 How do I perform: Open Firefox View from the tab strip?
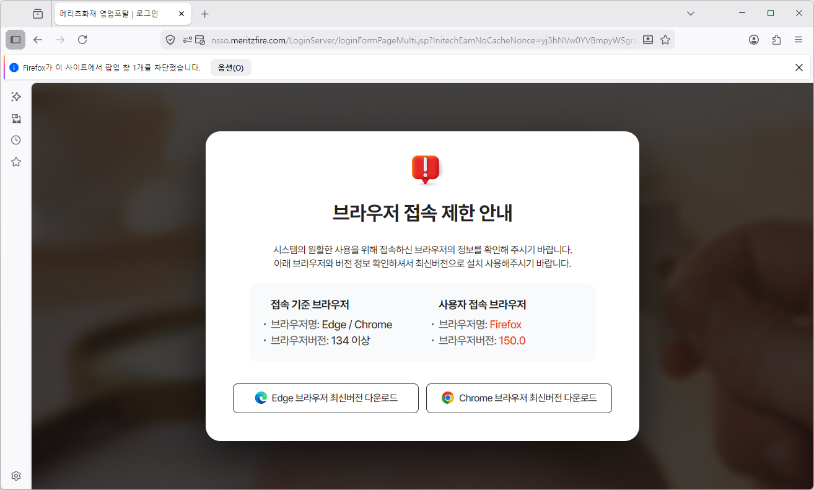[38, 14]
